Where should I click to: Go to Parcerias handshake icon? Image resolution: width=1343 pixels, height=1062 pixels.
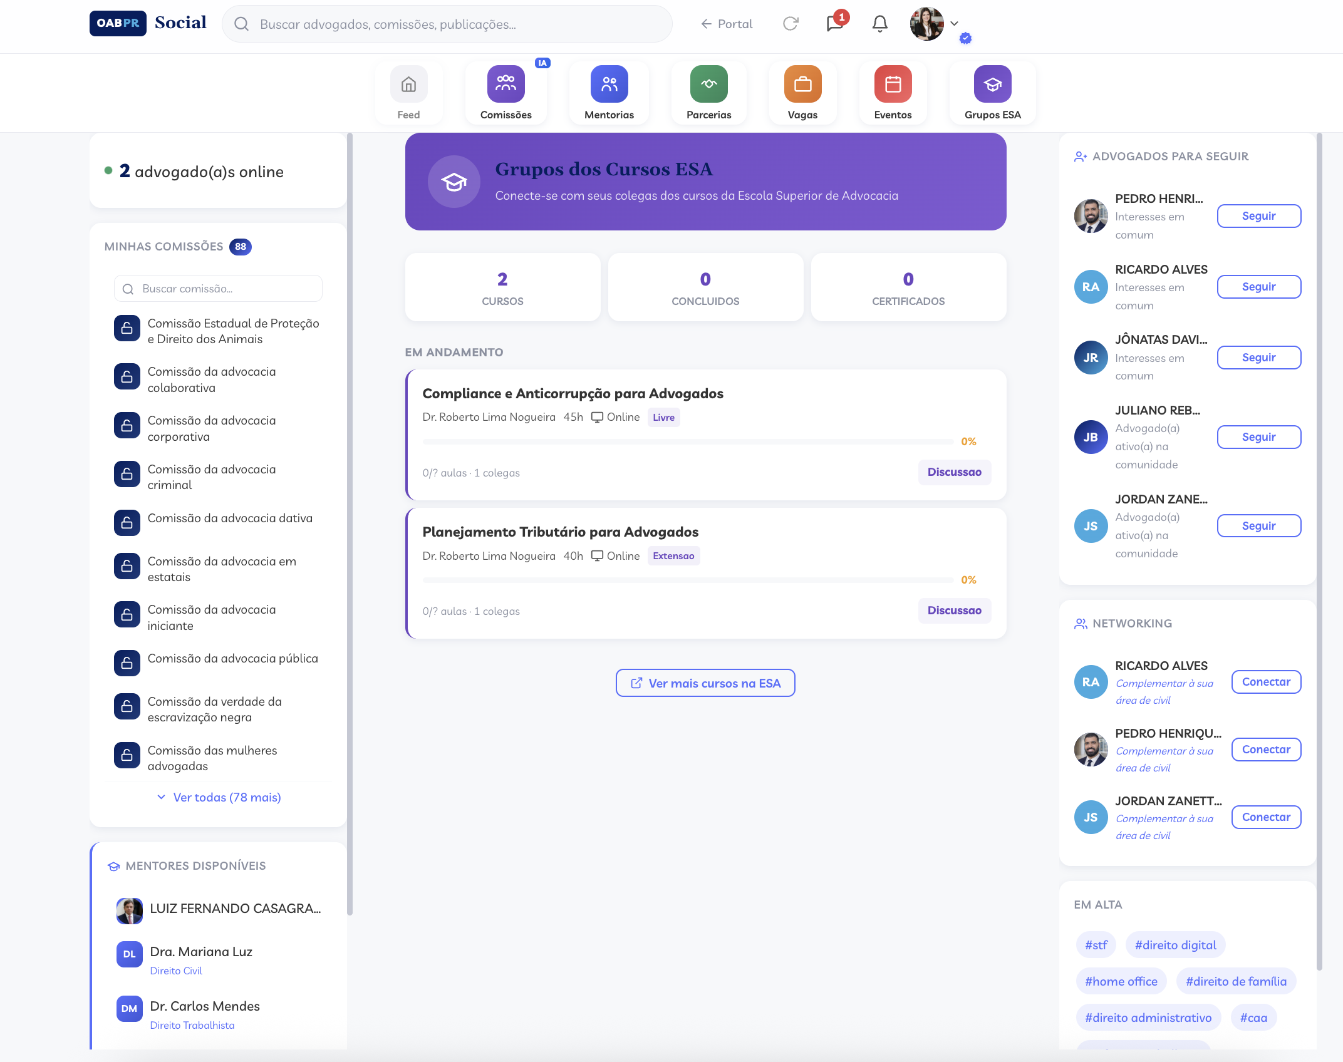(708, 85)
